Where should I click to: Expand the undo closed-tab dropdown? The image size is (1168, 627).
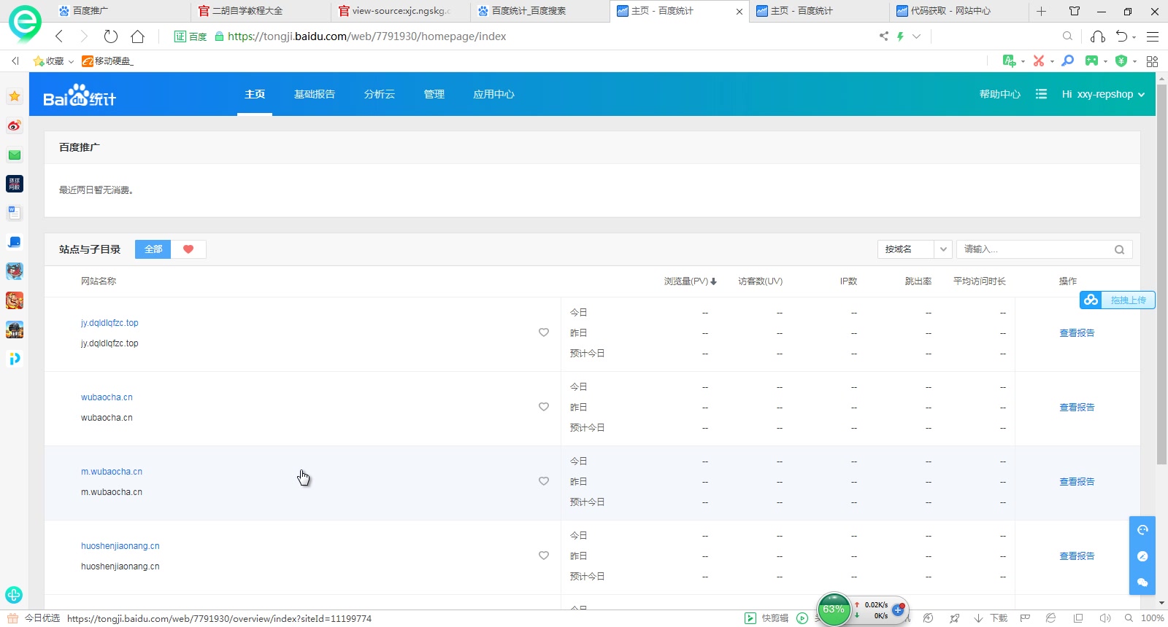point(1134,37)
